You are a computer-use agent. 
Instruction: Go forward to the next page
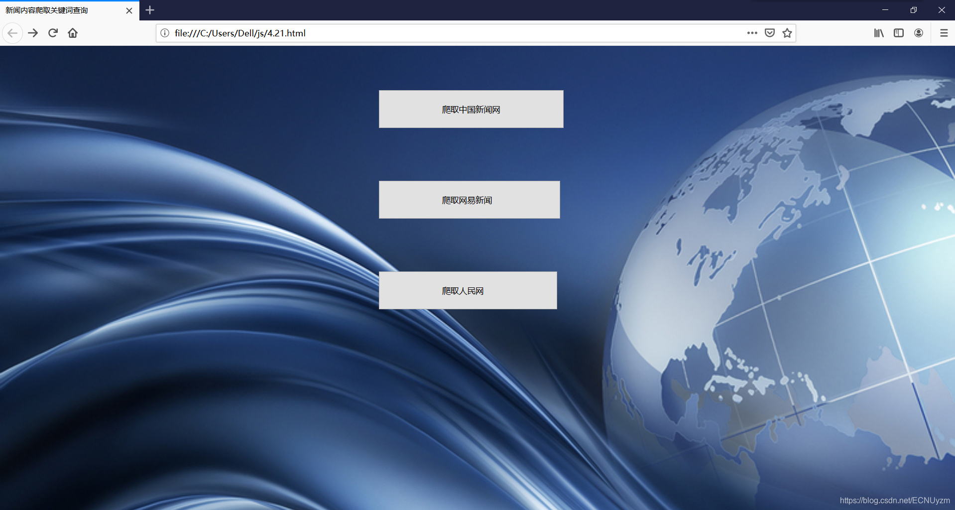pos(33,33)
